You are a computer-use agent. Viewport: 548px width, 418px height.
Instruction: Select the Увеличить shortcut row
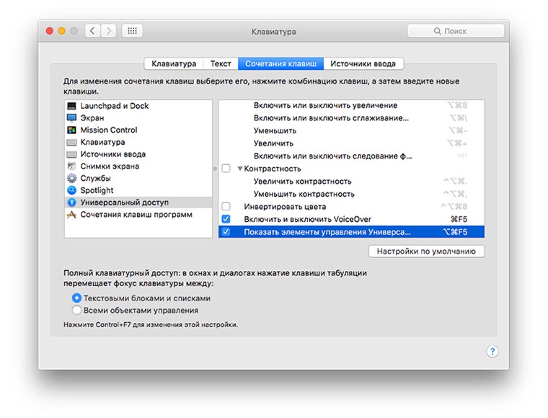coord(351,143)
